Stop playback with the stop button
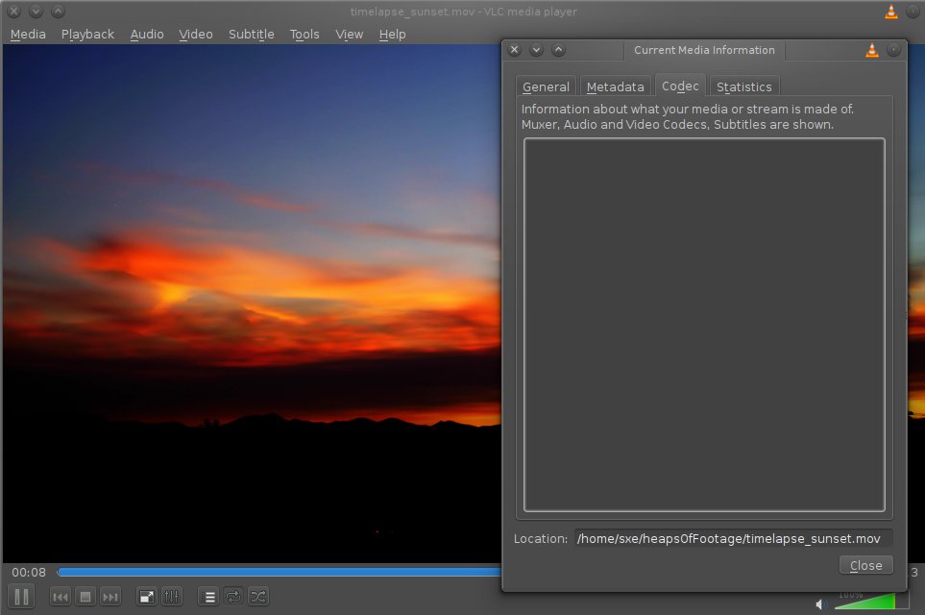Image resolution: width=925 pixels, height=615 pixels. tap(85, 597)
